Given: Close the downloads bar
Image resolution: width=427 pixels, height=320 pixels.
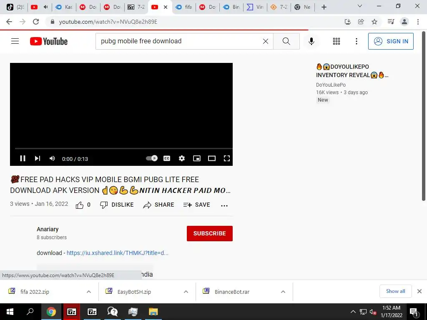Looking at the screenshot, I should [419, 291].
